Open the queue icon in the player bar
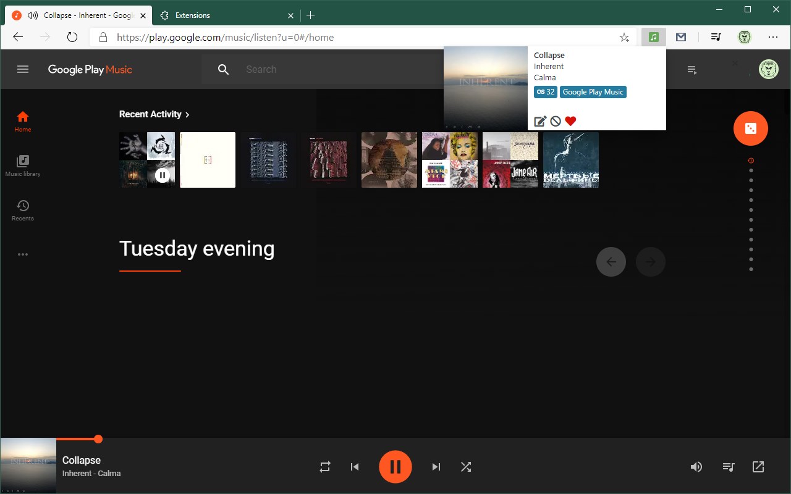The image size is (791, 494). point(729,467)
